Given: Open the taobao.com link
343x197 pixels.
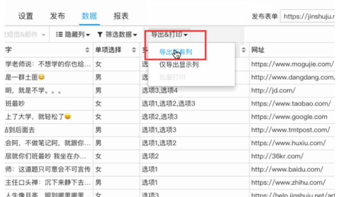Looking at the screenshot, I should tap(291, 104).
